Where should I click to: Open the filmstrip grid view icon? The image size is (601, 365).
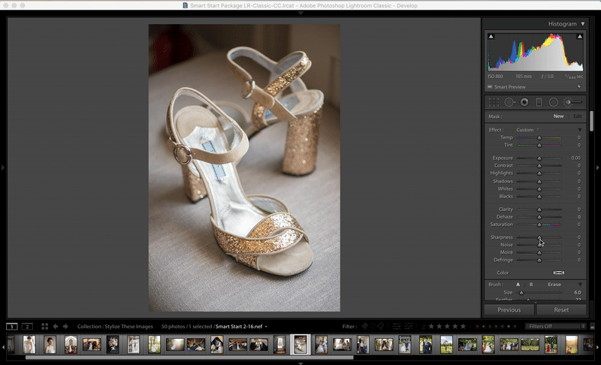tap(45, 327)
